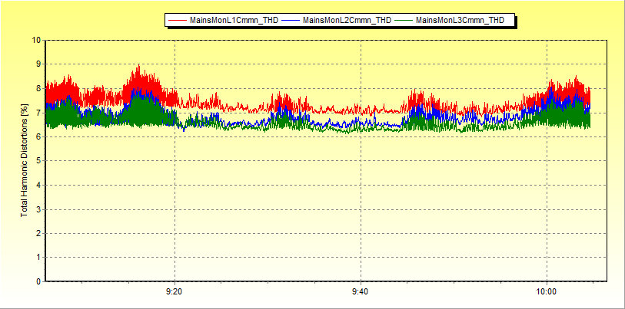The width and height of the screenshot is (625, 309).
Task: Select the red line swatch in legend
Action: (x=178, y=20)
